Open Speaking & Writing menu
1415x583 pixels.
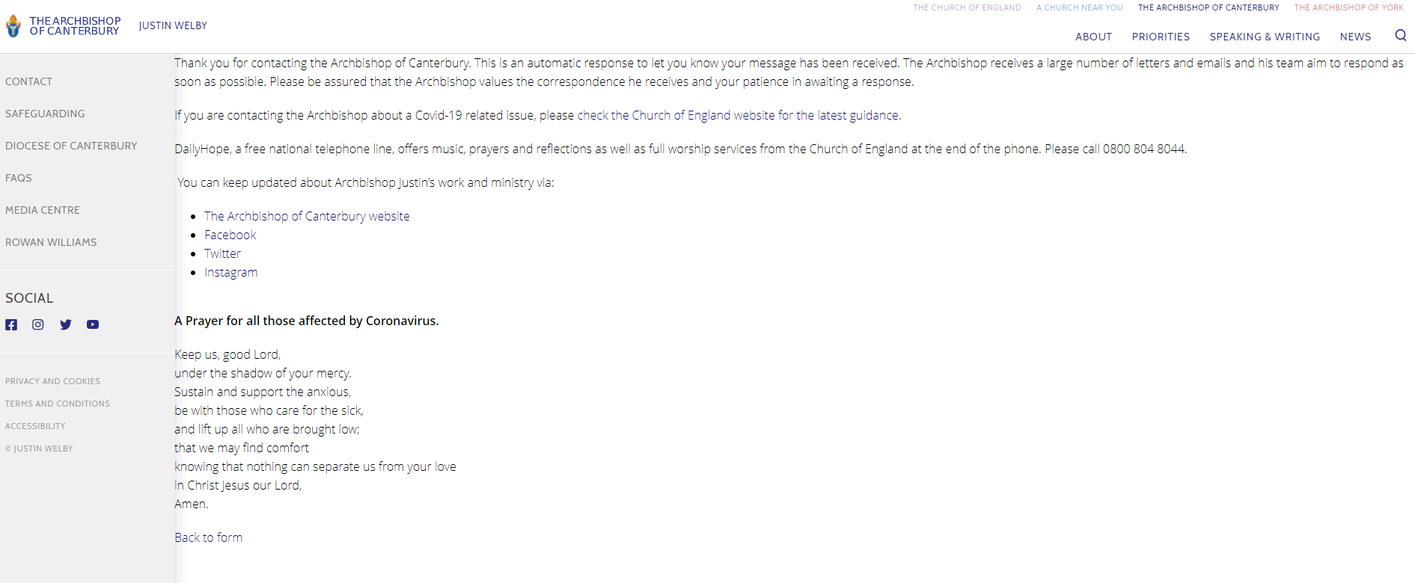click(x=1265, y=37)
